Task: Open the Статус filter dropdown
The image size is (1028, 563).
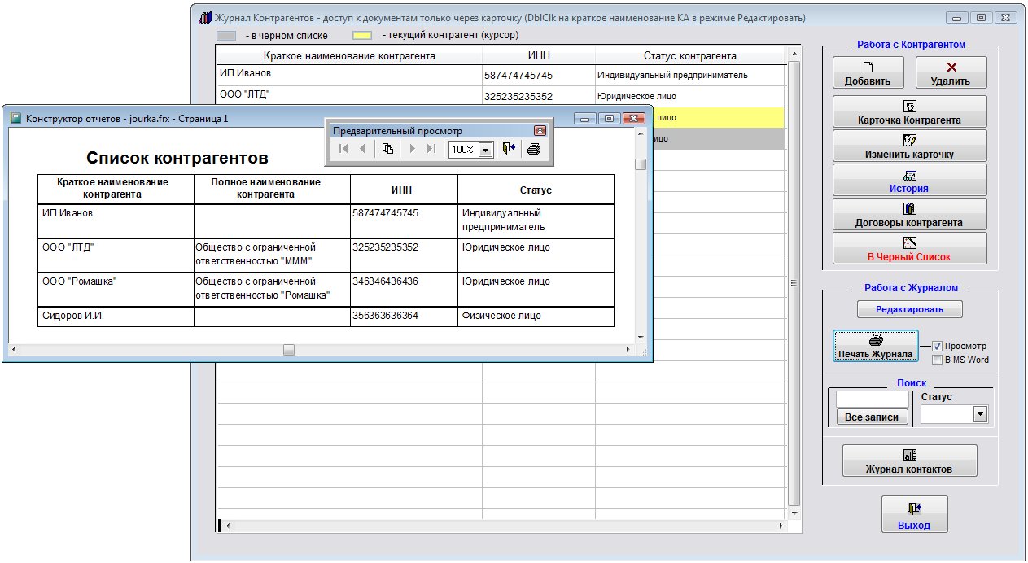Action: [x=980, y=415]
